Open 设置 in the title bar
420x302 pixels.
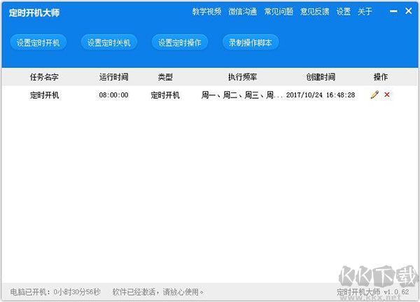click(343, 12)
